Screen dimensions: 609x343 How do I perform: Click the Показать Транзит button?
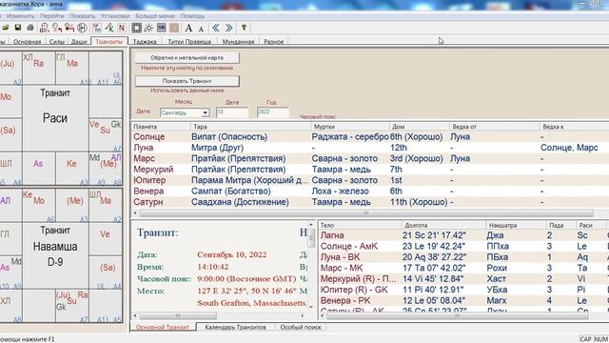click(x=187, y=81)
